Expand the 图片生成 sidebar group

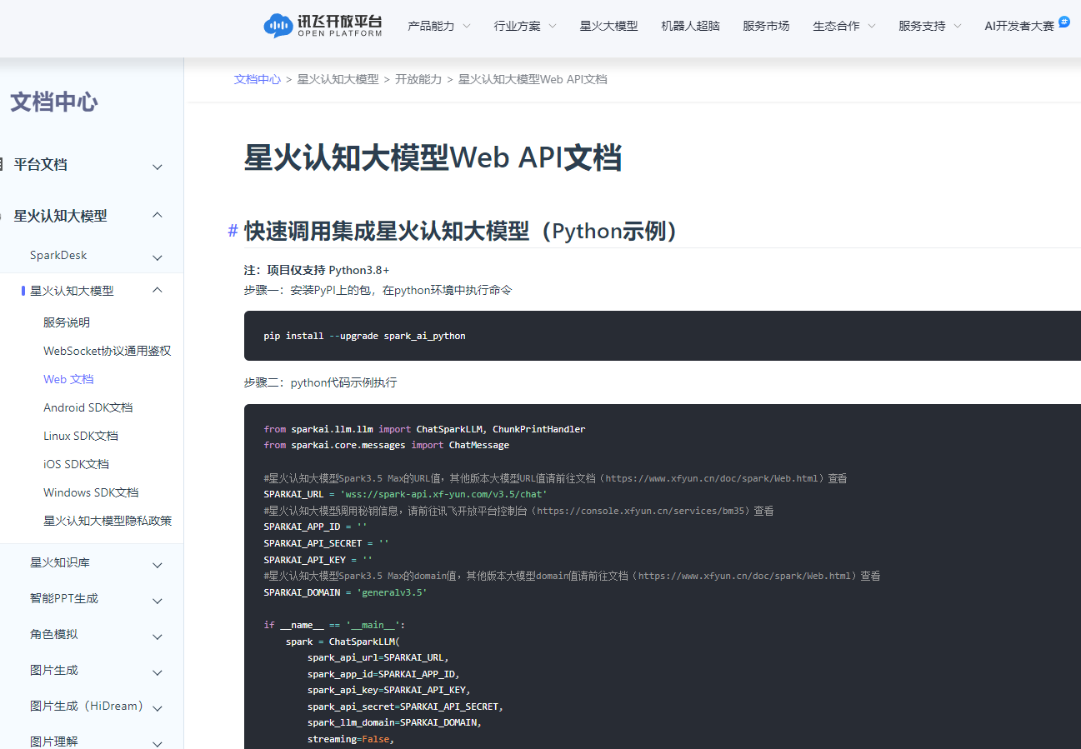point(158,672)
